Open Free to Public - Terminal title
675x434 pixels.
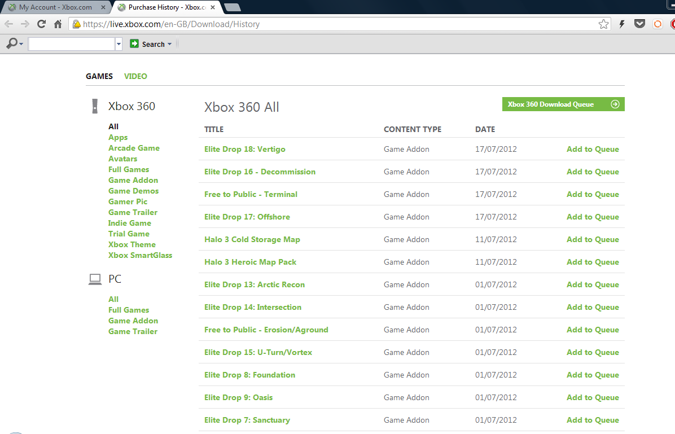point(251,194)
